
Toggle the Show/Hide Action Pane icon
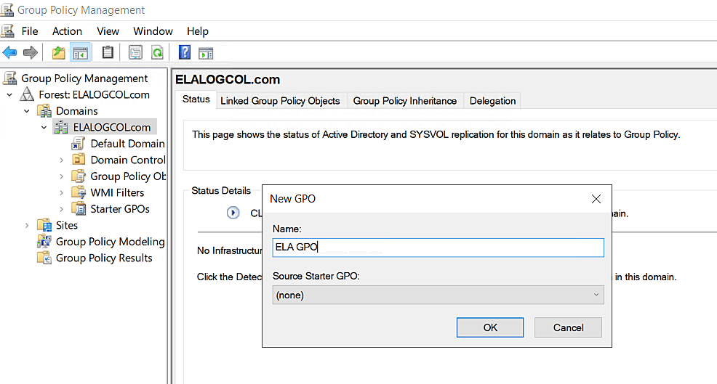click(x=206, y=52)
